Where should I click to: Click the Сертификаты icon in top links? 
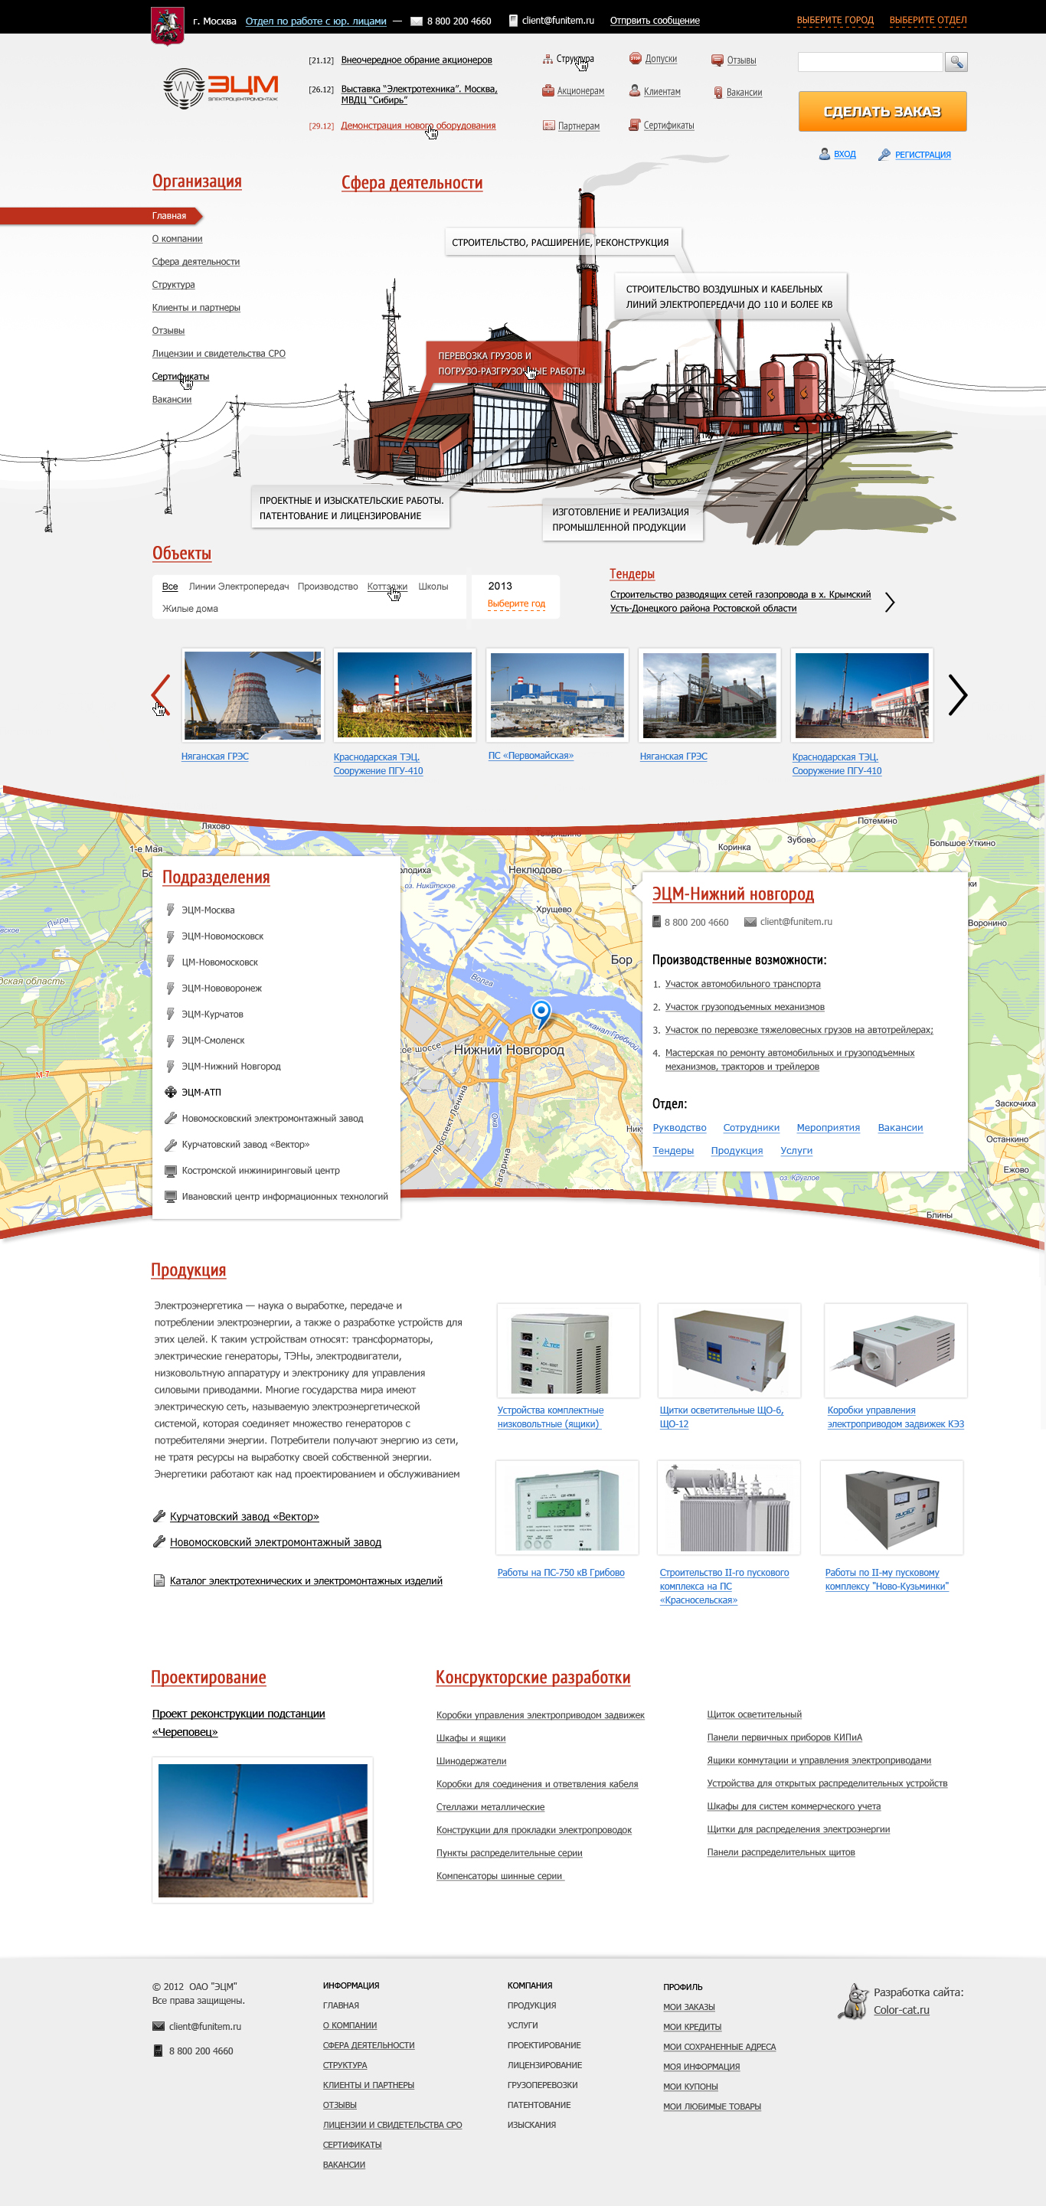click(x=634, y=125)
